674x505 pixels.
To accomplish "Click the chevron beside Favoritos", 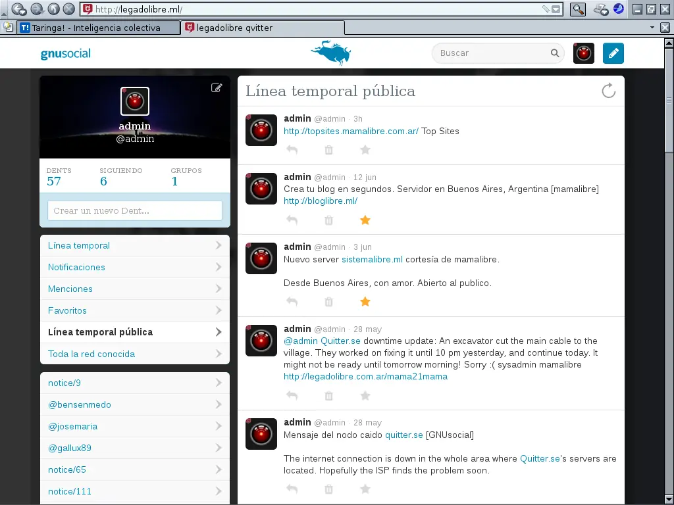I will tap(219, 310).
